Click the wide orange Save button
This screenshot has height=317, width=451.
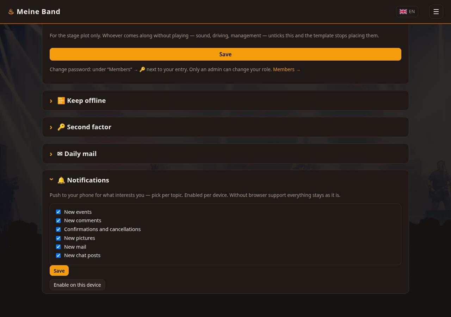point(225,54)
